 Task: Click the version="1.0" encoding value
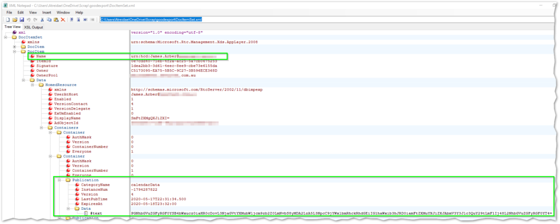pyautogui.click(x=167, y=32)
